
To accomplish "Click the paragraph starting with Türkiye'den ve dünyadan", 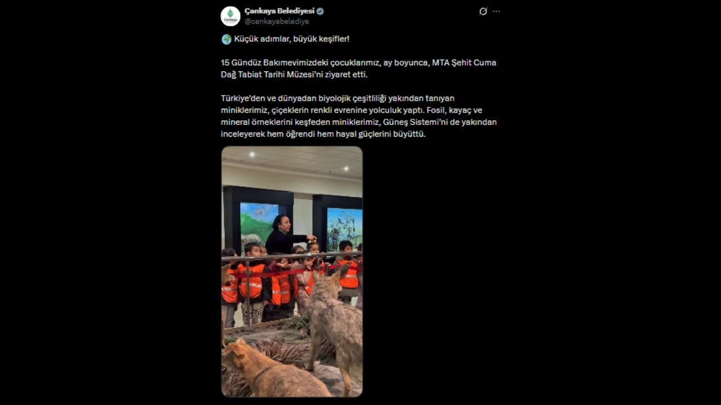I will pyautogui.click(x=359, y=116).
